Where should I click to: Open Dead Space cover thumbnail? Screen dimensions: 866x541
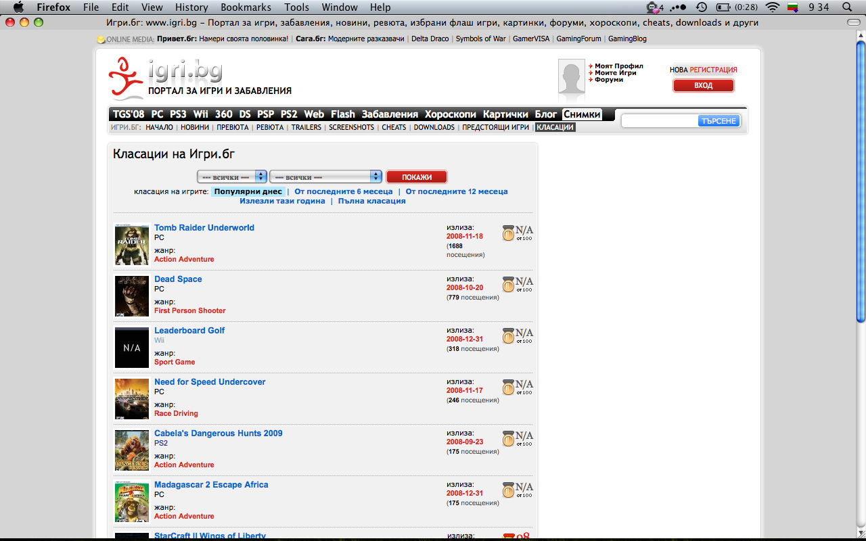click(132, 296)
